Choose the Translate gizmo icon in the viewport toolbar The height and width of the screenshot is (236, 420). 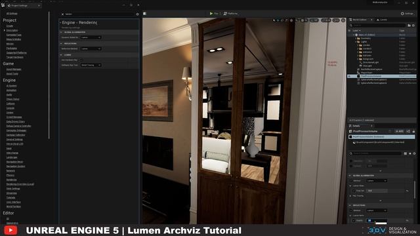click(278, 20)
